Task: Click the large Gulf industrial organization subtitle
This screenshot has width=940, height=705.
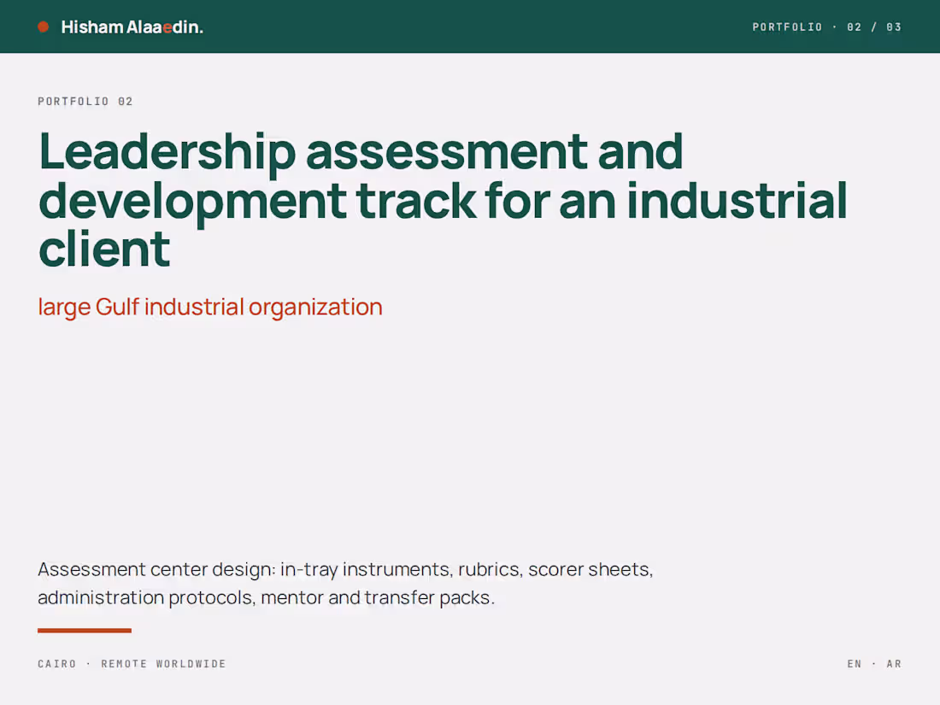Action: [x=210, y=307]
